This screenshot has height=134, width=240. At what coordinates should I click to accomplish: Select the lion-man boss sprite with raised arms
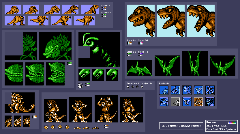(106, 108)
